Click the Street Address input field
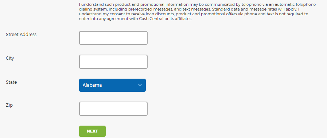The height and width of the screenshot is (138, 327). pyautogui.click(x=113, y=38)
